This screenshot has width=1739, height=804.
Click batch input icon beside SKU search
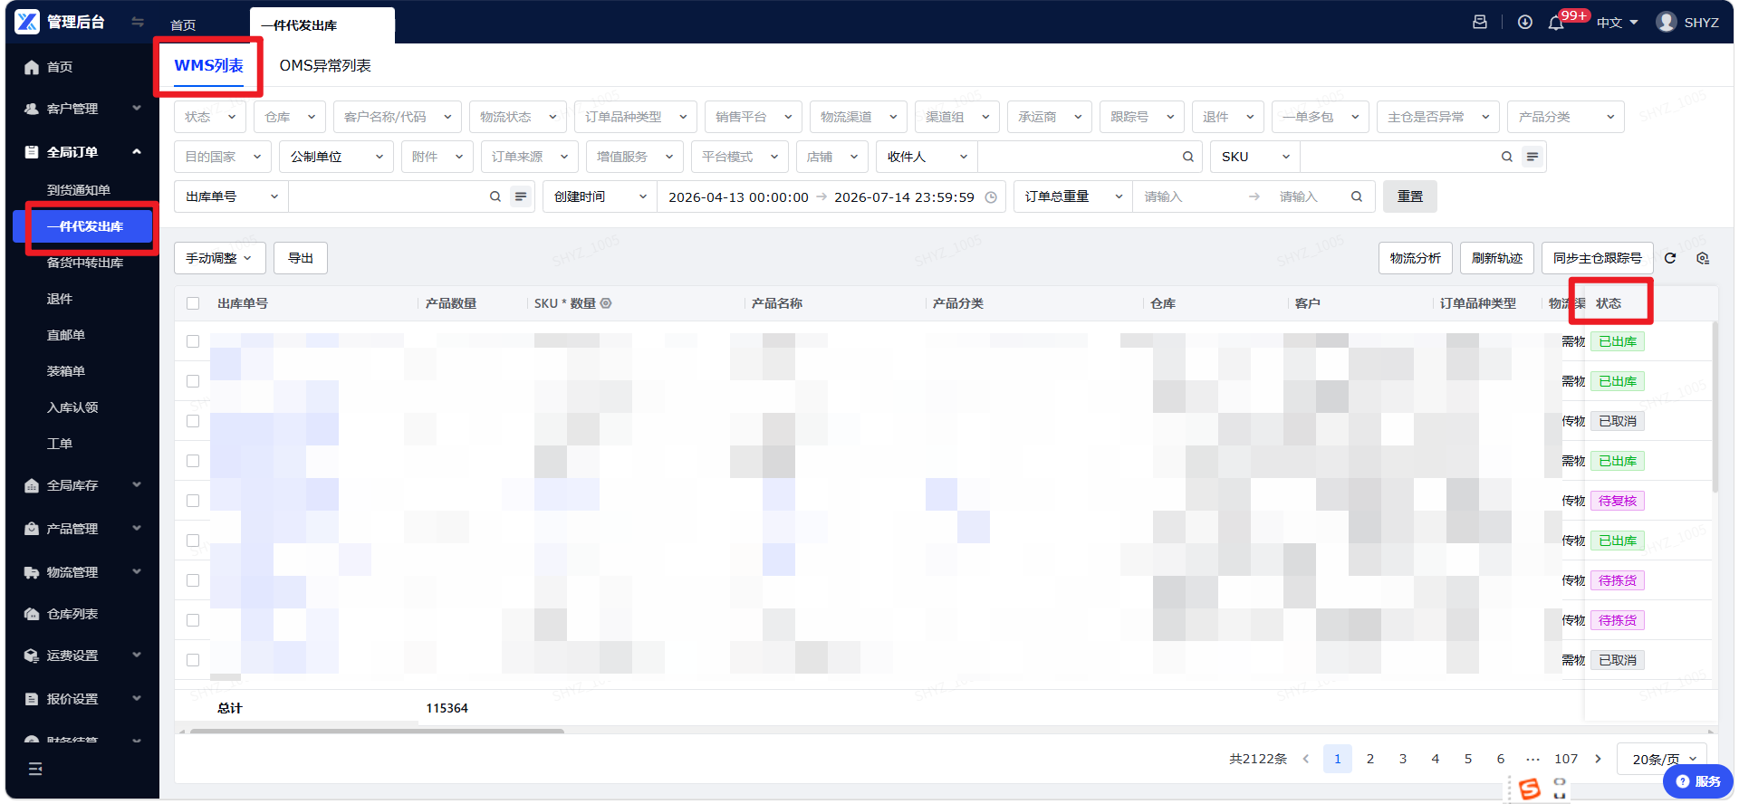pyautogui.click(x=1532, y=157)
